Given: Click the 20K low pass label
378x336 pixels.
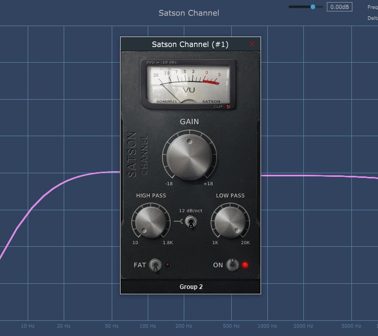Looking at the screenshot, I should pos(245,243).
